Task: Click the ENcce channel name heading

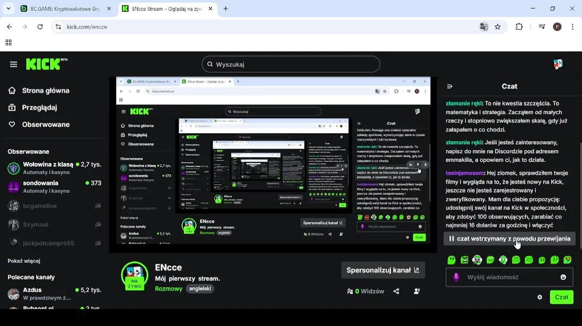Action: [168, 267]
